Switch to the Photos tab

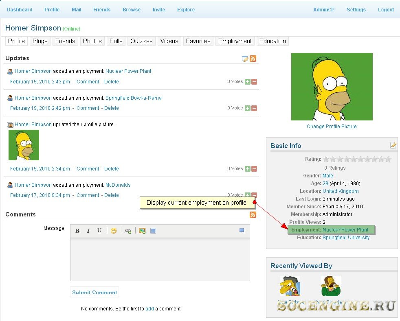92,41
